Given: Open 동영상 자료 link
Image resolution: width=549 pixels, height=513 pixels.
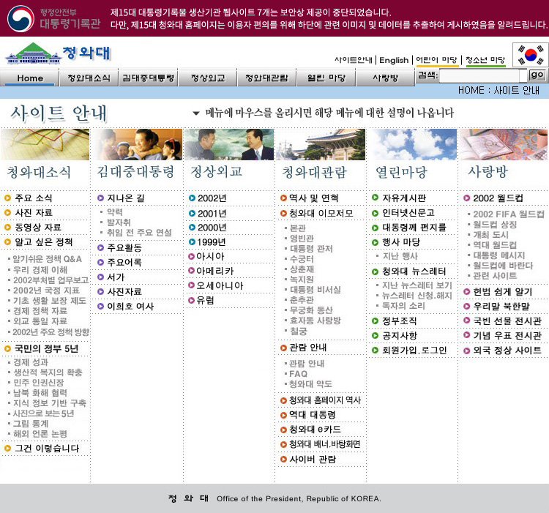Looking at the screenshot, I should point(38,227).
